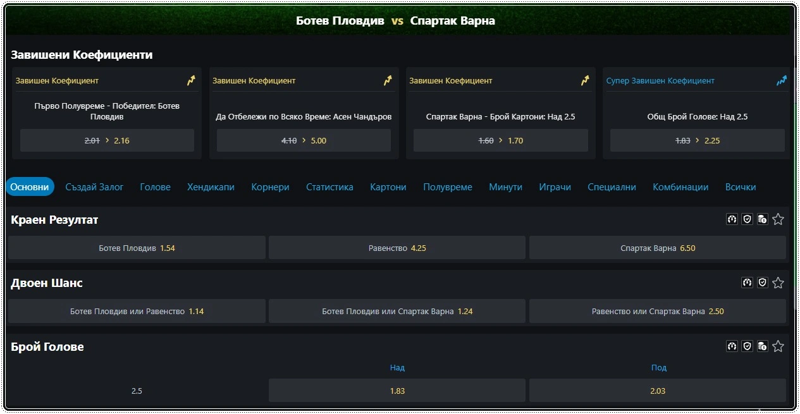Screen dimensions: 800x414
Task: Switch to the Хендикапи tab
Action: (211, 187)
